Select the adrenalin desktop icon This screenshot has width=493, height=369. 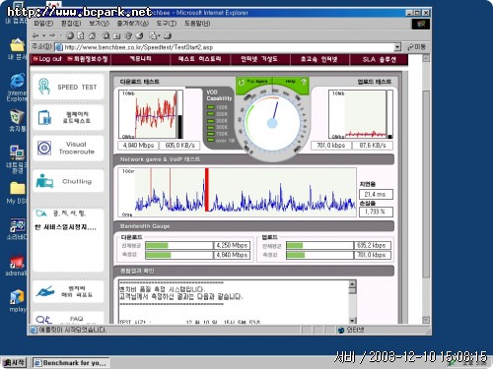(x=17, y=265)
